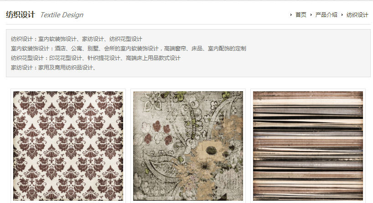The image size is (373, 203).
Task: Click the first description line 纺织设计：室内软装饰设计
Action: point(76,39)
